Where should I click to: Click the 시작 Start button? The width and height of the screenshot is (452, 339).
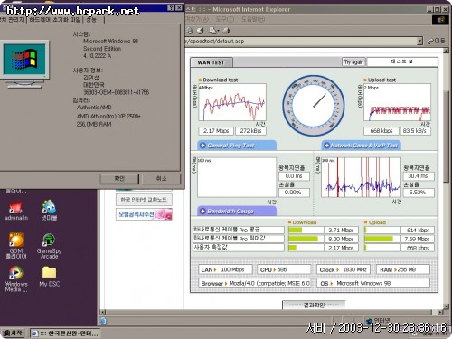click(13, 333)
